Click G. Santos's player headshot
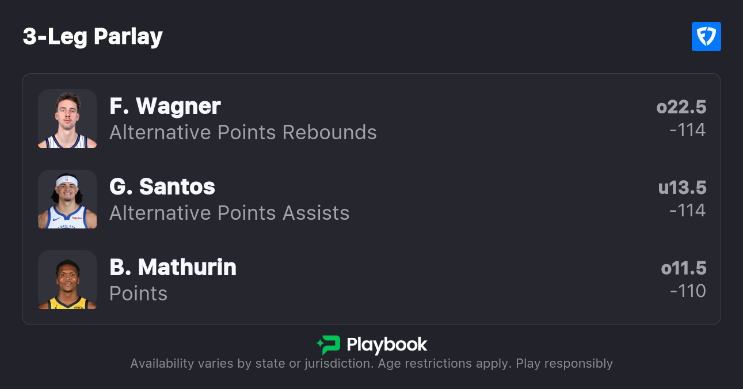 point(67,199)
